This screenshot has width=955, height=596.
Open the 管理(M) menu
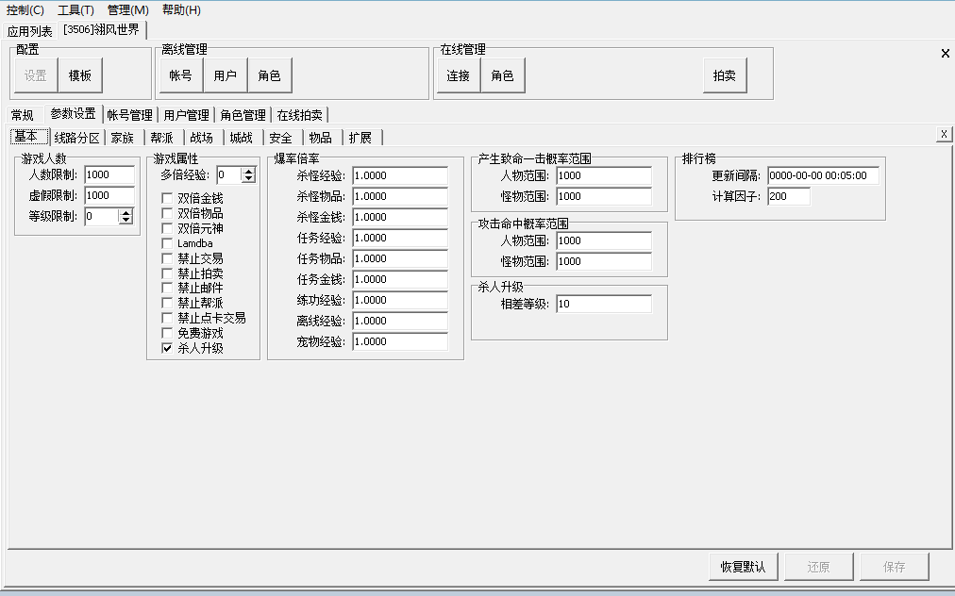pyautogui.click(x=128, y=9)
